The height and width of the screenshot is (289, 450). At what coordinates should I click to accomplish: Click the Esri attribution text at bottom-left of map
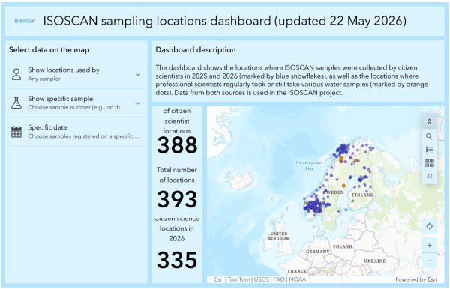(x=219, y=279)
